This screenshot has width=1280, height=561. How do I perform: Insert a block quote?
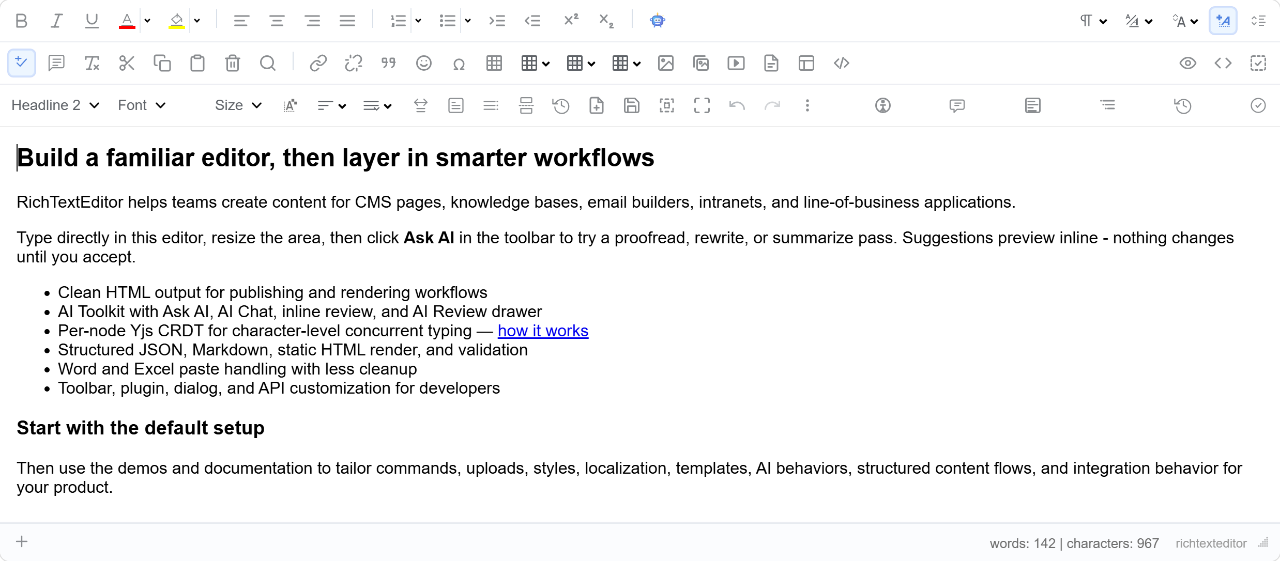(x=388, y=63)
